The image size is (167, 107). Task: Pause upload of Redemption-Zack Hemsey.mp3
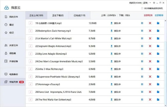[x=142, y=31]
